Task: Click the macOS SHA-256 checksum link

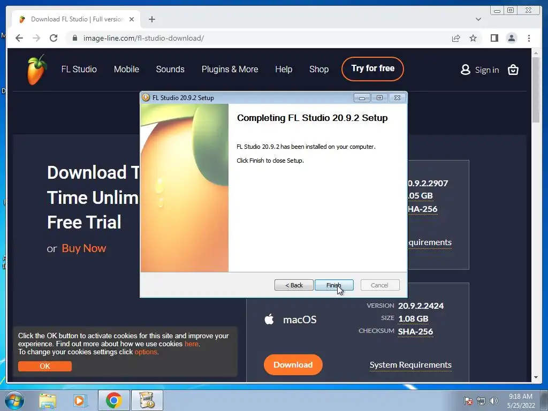Action: [x=415, y=331]
